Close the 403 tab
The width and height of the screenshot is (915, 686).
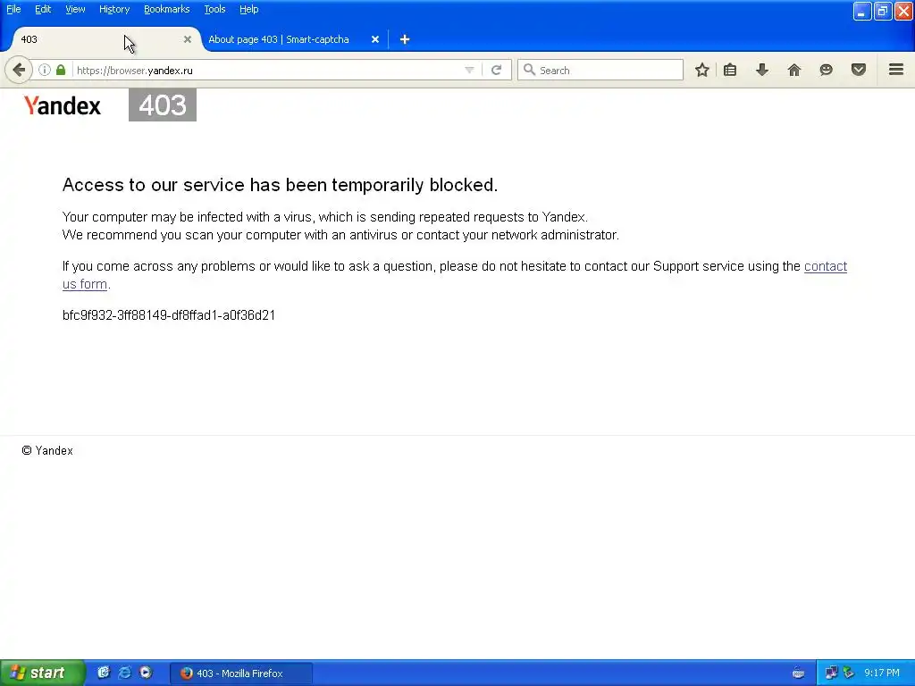pyautogui.click(x=188, y=39)
